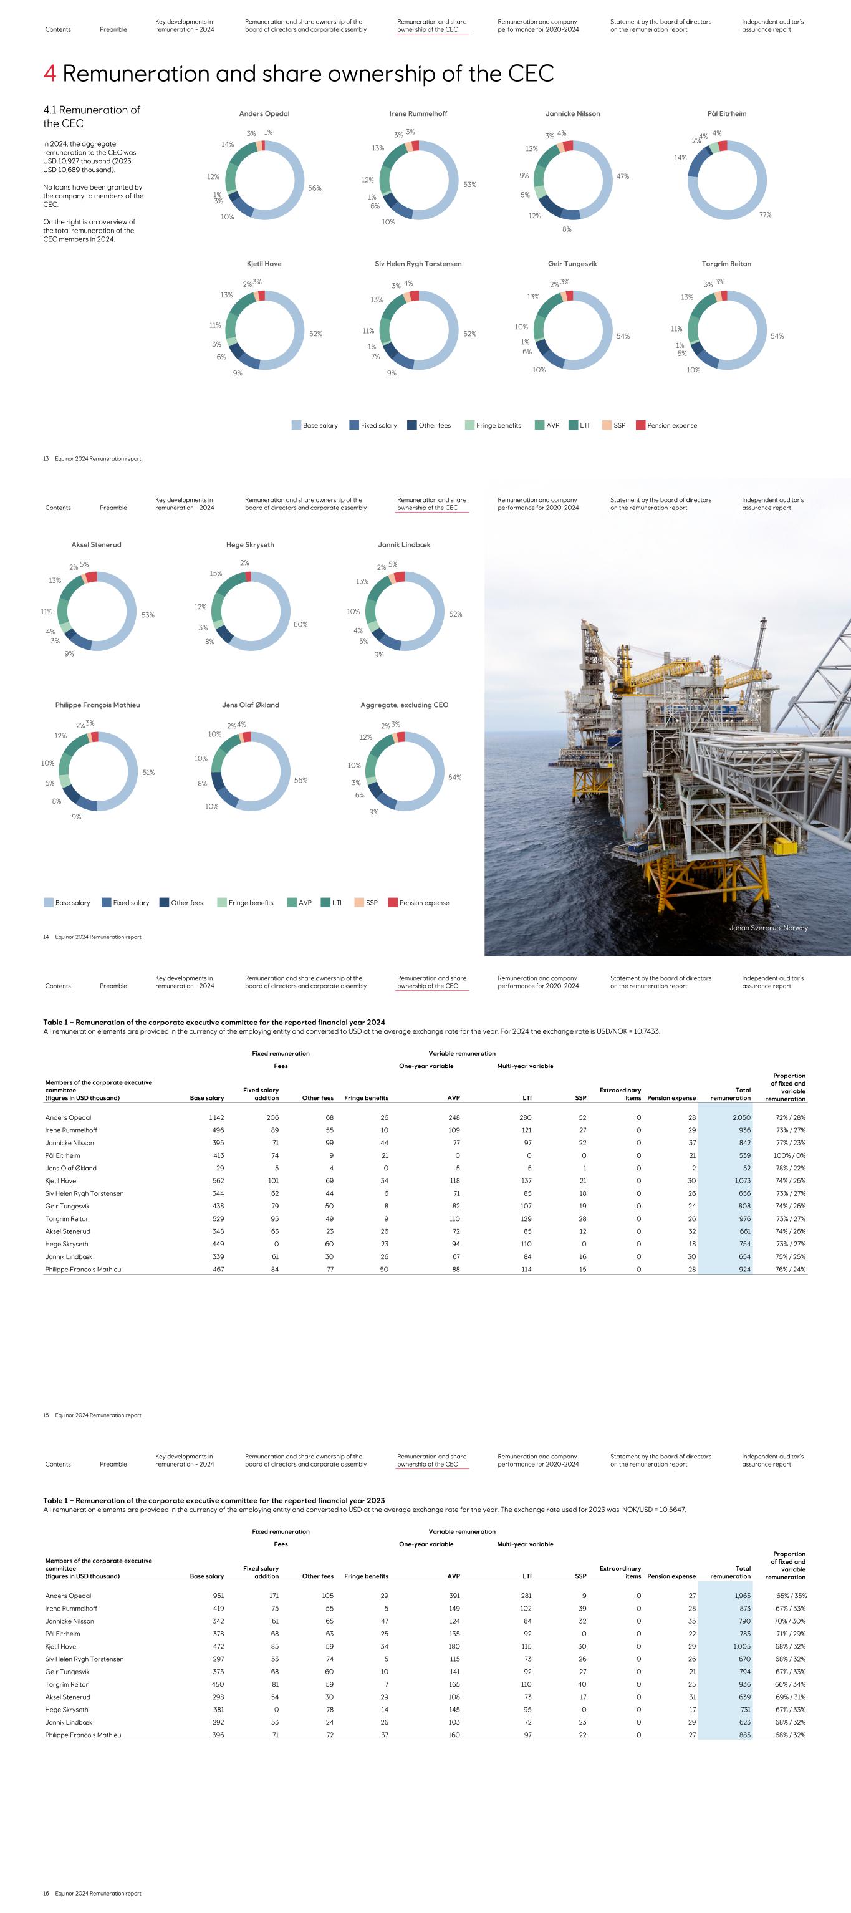Select the Kjetil Hove donut chart
Viewport: 851px width, 1913px height.
pos(264,330)
